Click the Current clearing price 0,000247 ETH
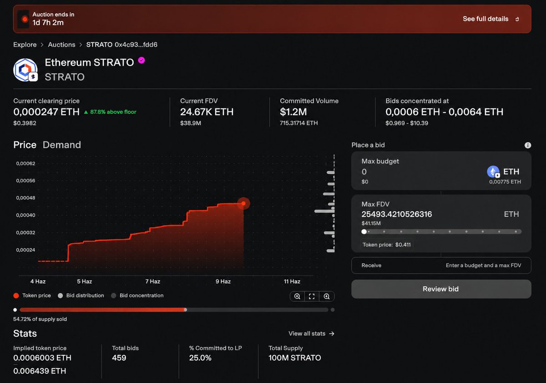 click(46, 112)
